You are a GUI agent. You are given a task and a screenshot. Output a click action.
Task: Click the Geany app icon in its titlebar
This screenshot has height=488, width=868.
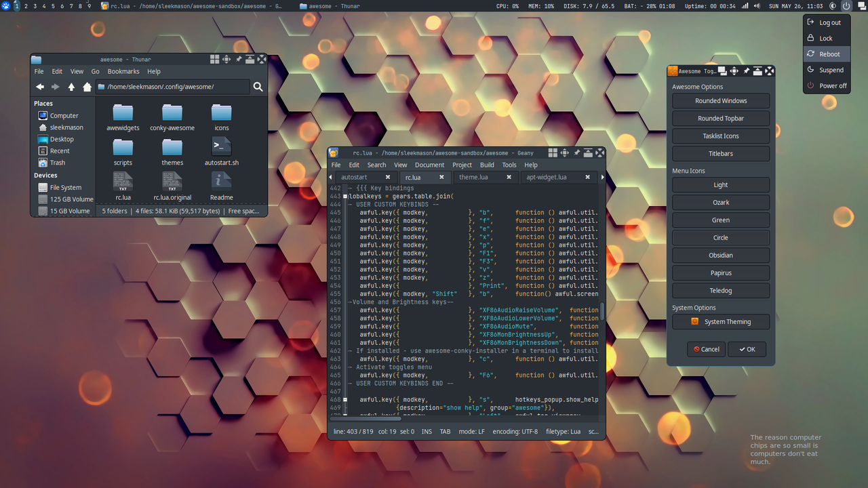click(334, 153)
